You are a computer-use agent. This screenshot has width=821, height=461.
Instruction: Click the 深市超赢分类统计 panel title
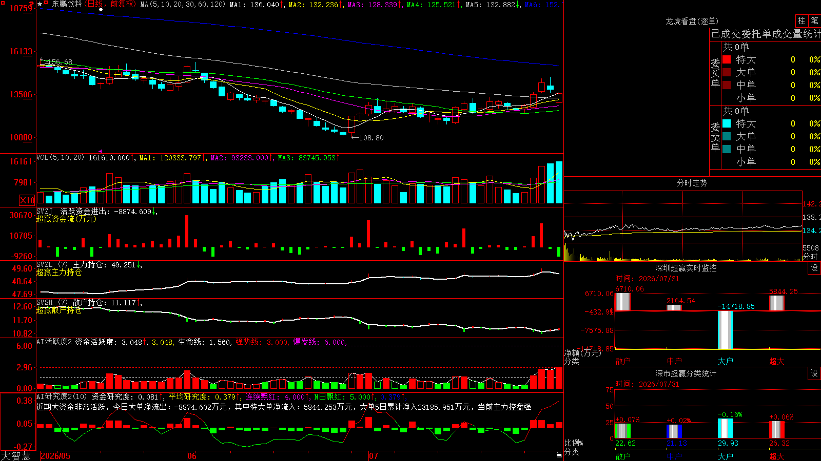(686, 373)
